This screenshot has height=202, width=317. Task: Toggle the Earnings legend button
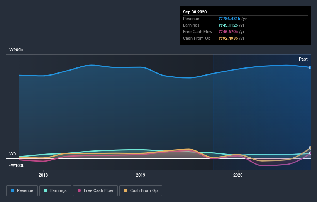[x=55, y=191]
